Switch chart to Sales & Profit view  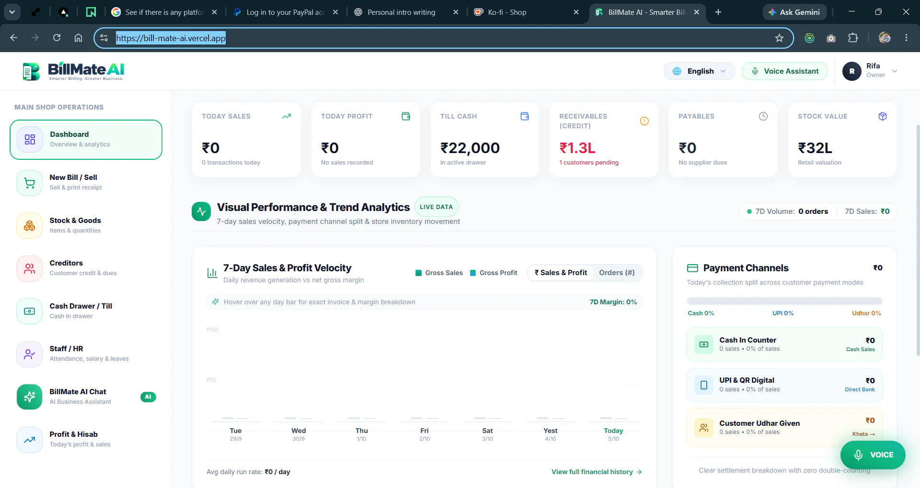point(561,273)
